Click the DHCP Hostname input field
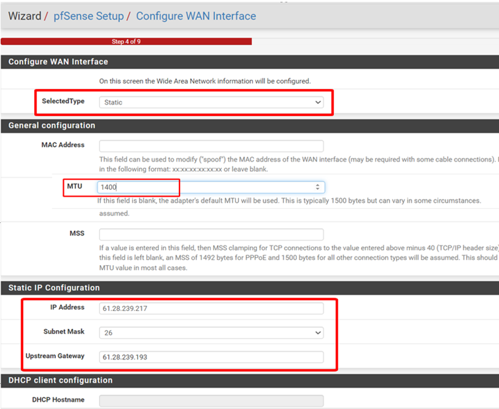499x409 pixels. pos(211,401)
